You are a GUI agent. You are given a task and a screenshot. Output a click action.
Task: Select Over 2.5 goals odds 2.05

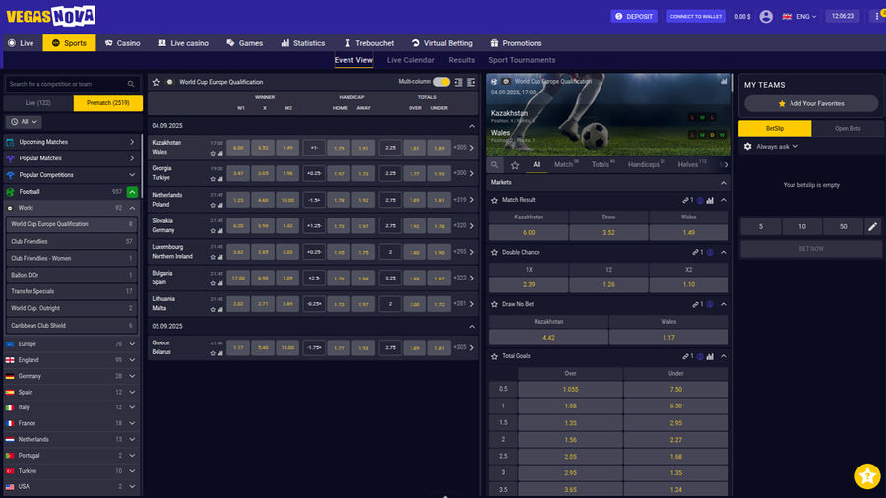[570, 457]
